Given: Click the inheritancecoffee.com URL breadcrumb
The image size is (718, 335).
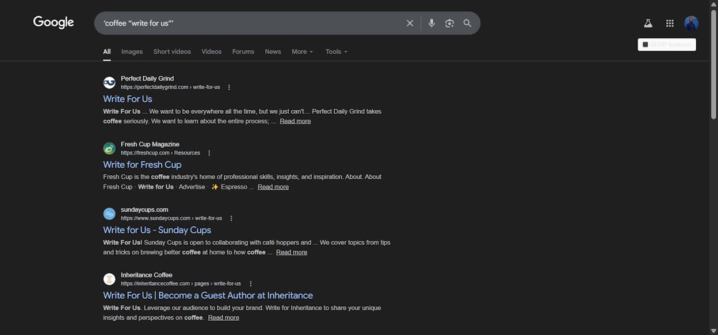Looking at the screenshot, I should (181, 284).
